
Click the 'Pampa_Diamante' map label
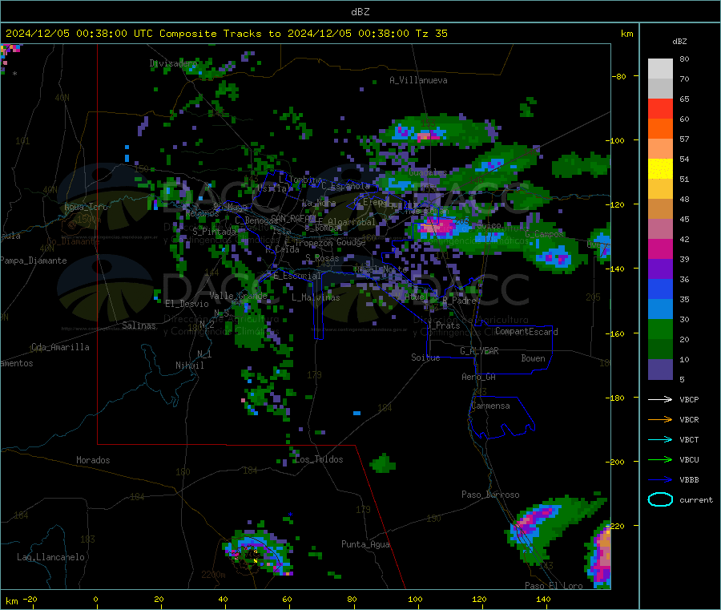point(34,261)
